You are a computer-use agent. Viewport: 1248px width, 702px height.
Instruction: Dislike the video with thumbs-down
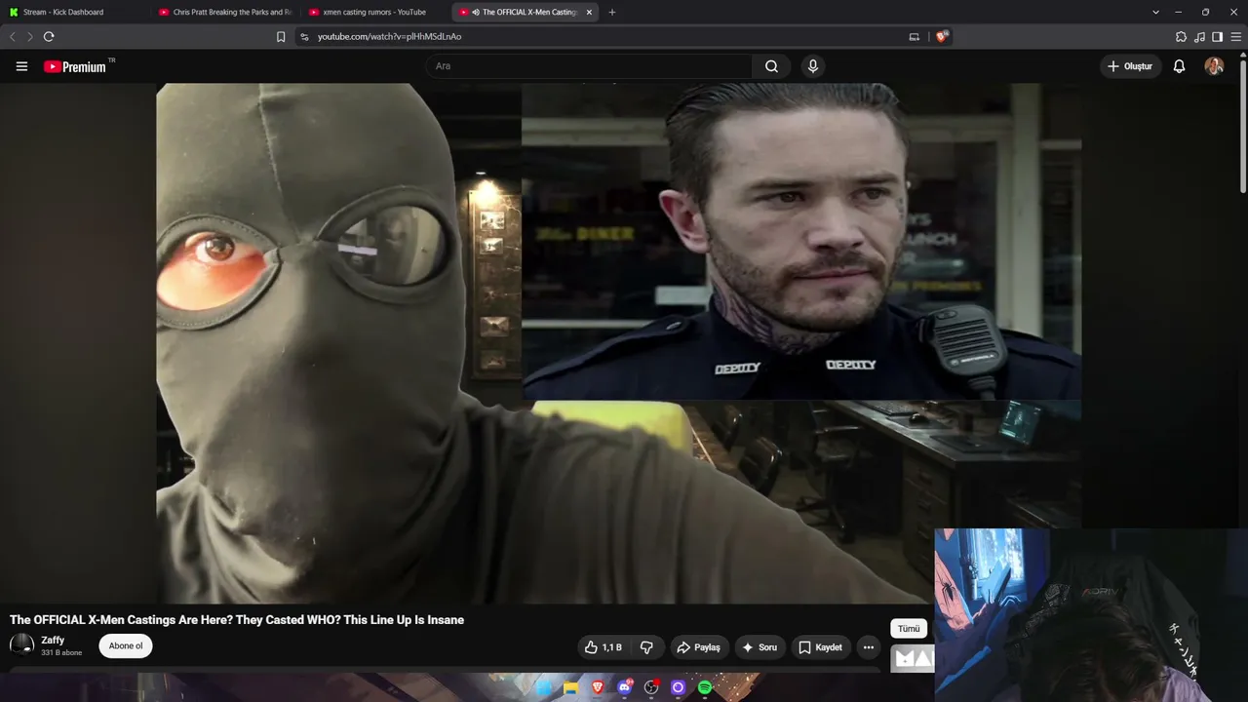click(646, 647)
